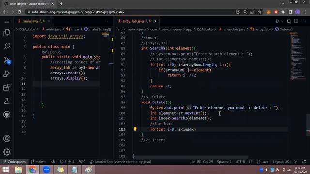Open browser zoom magnifier icon
This screenshot has height=174, width=310.
pos(245,12)
